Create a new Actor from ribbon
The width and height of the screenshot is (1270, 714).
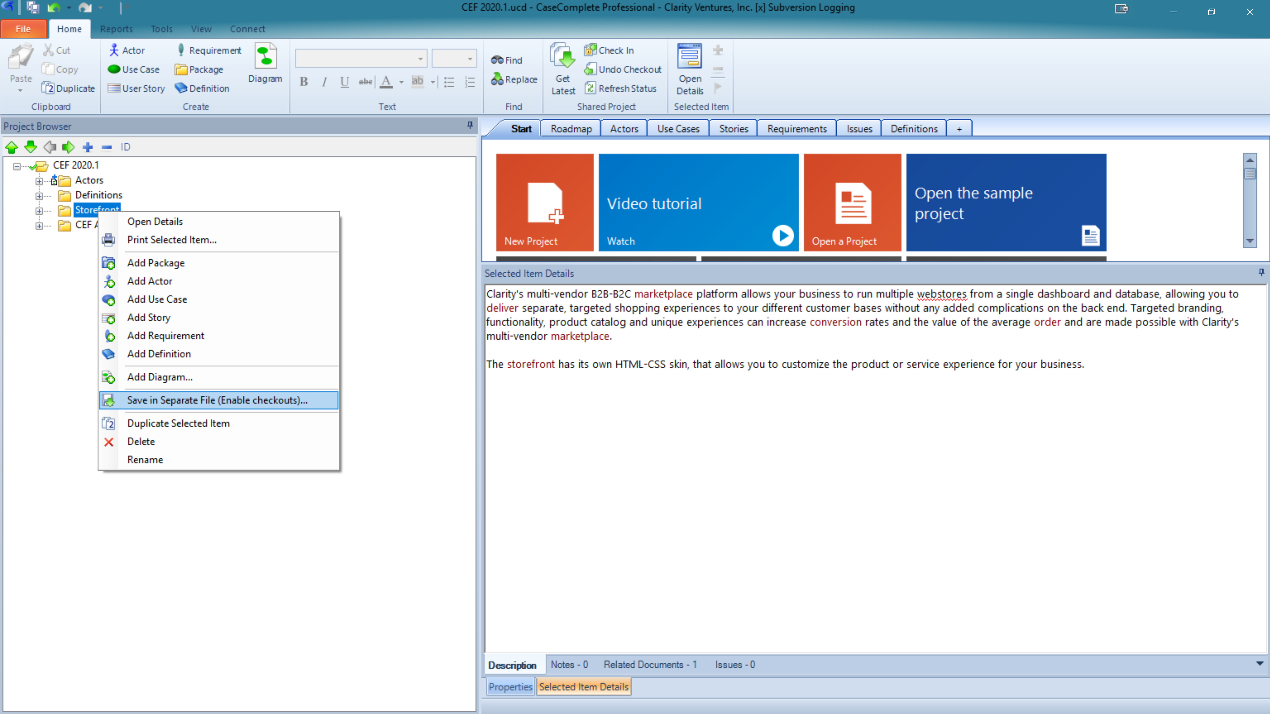coord(127,50)
